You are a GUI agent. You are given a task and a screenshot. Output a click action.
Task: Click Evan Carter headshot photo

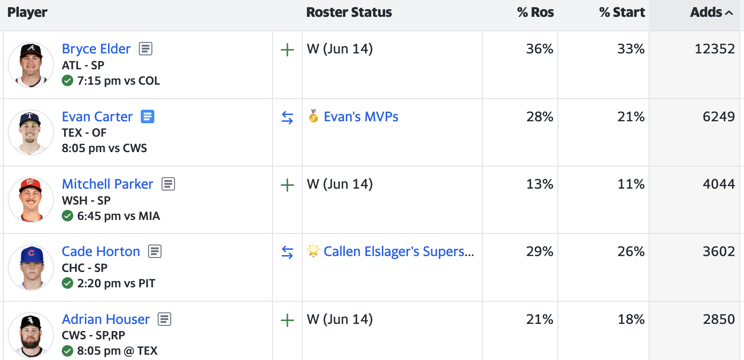click(31, 132)
